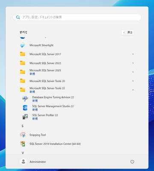Click the SQL Server Tools 22 folder icon

point(22,90)
